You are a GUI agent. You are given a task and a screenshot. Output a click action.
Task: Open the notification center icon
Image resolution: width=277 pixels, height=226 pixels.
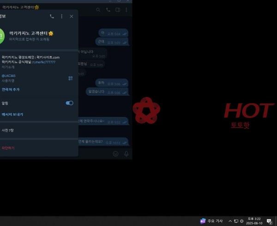(270, 221)
